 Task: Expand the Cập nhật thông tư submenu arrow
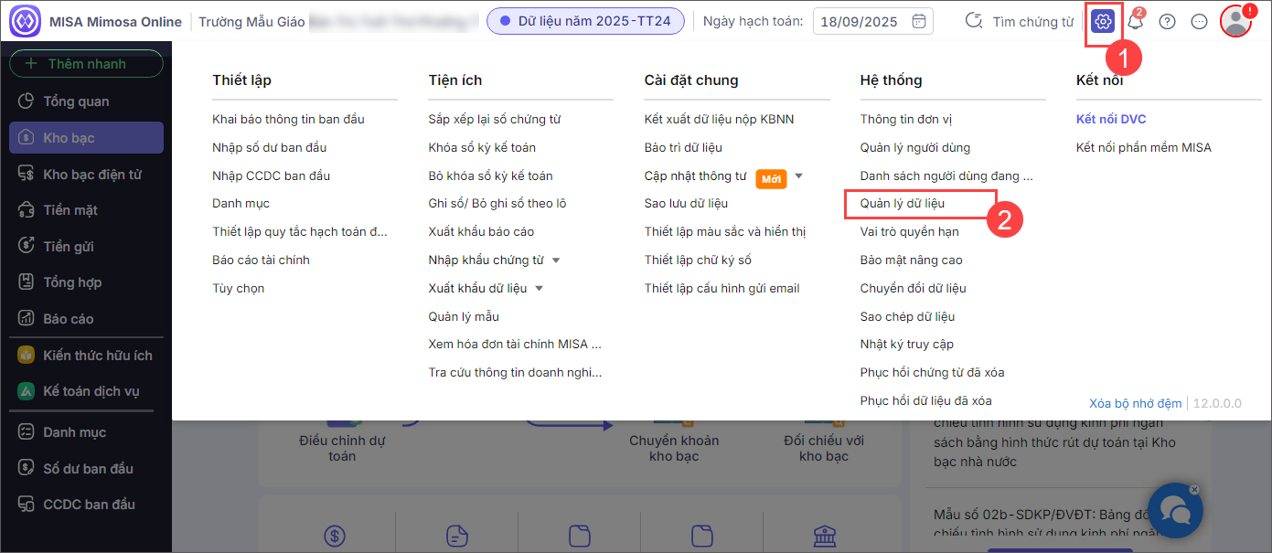pyautogui.click(x=798, y=175)
